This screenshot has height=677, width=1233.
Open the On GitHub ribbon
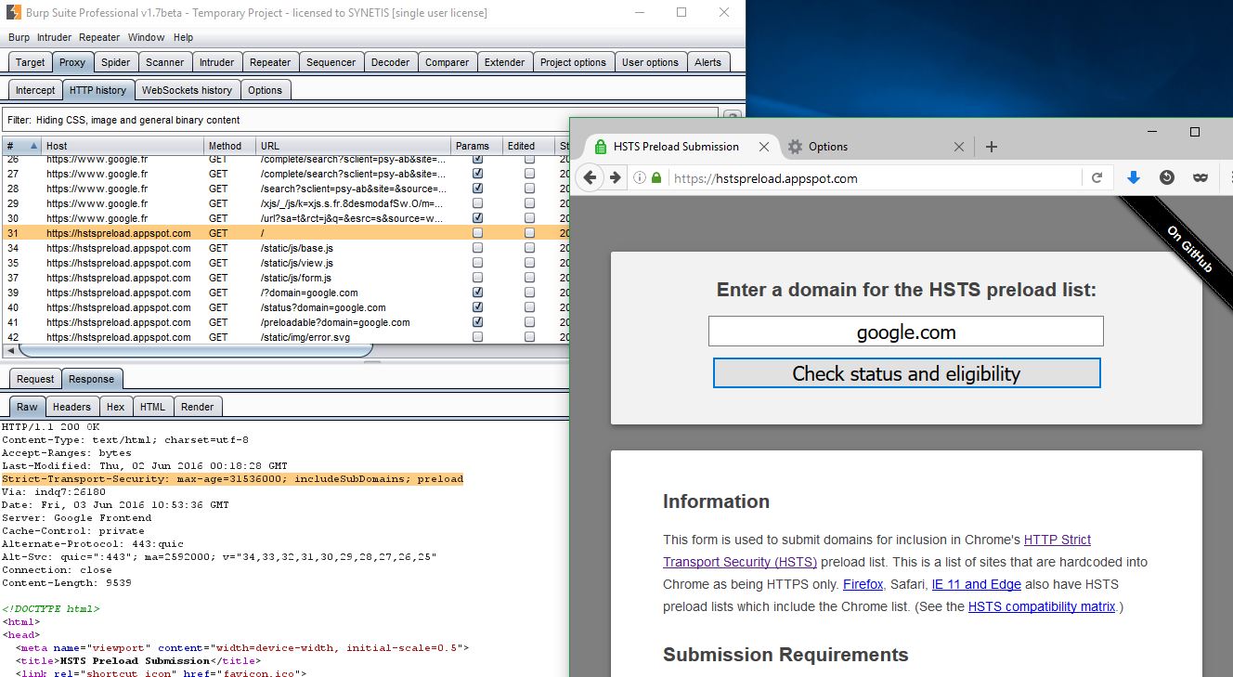1188,249
